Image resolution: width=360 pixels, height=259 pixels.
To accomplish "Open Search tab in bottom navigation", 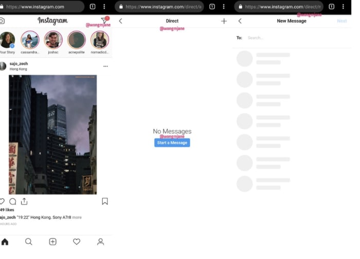I will coord(29,242).
